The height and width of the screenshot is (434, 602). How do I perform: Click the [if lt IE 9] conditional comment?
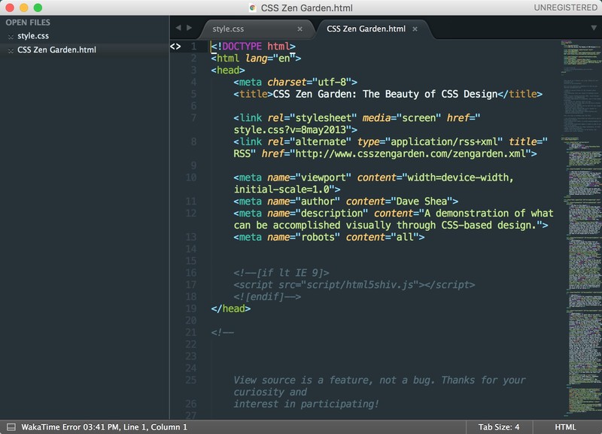pyautogui.click(x=281, y=273)
